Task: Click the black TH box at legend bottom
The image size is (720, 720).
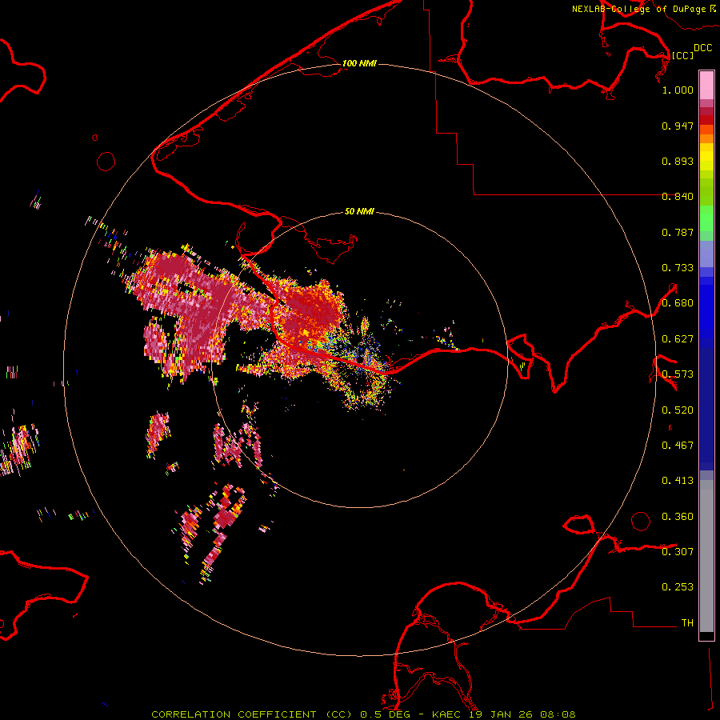Action: click(x=706, y=636)
